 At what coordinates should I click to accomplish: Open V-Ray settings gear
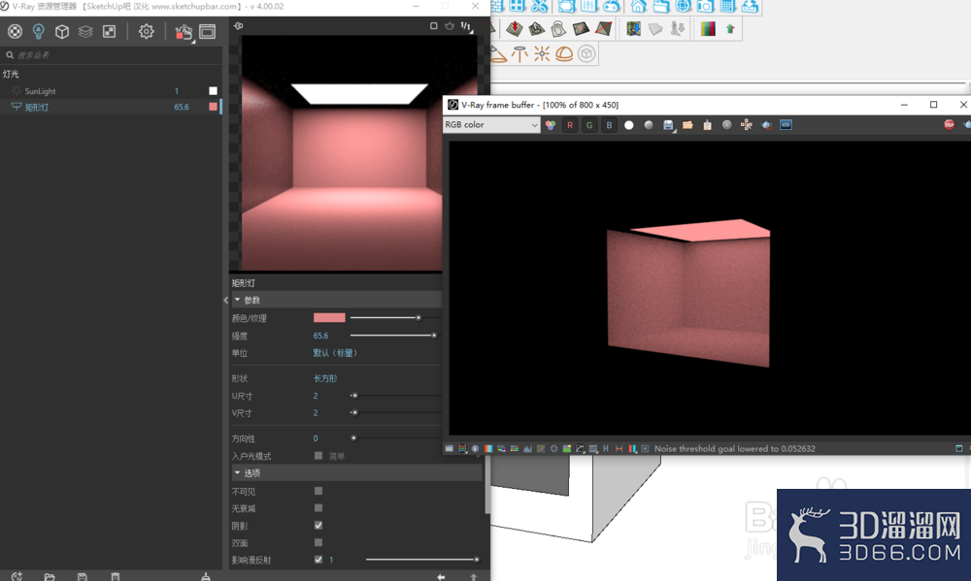click(x=147, y=32)
